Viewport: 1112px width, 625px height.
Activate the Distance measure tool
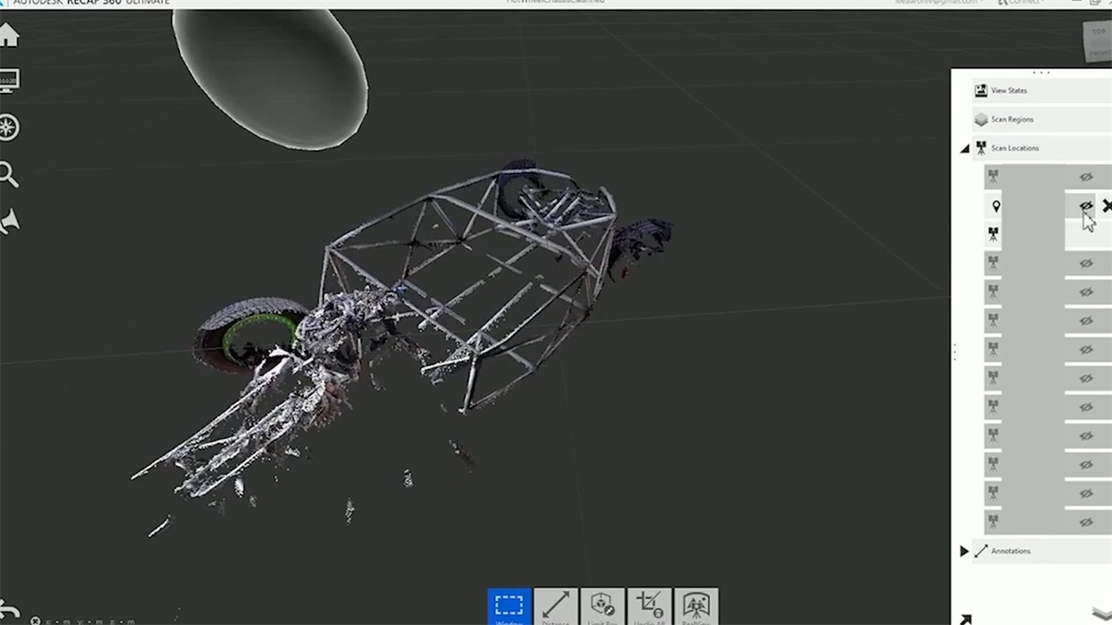click(556, 607)
